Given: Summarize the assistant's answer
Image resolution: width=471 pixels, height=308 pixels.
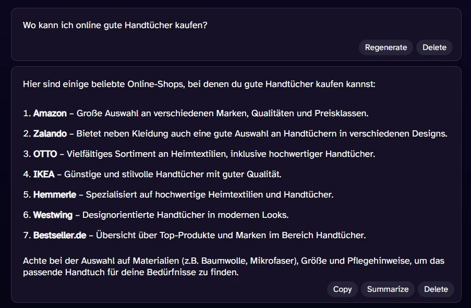Looking at the screenshot, I should coord(388,289).
